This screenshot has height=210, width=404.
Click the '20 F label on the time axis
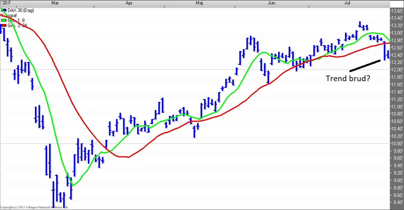6,3
